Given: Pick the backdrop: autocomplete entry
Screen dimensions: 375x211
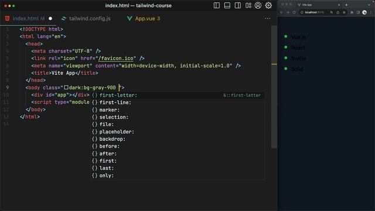Looking at the screenshot, I should (178, 139).
